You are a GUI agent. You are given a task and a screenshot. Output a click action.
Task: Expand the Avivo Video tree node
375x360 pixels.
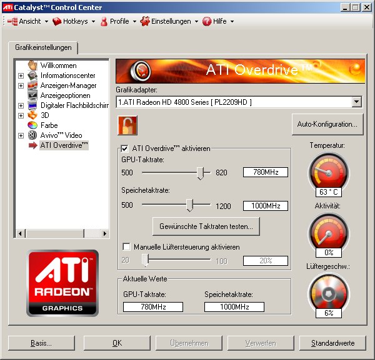tap(21, 135)
